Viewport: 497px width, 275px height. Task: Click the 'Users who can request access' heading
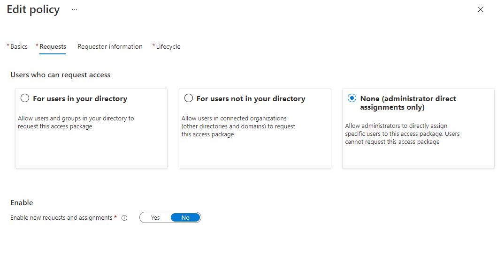point(61,74)
